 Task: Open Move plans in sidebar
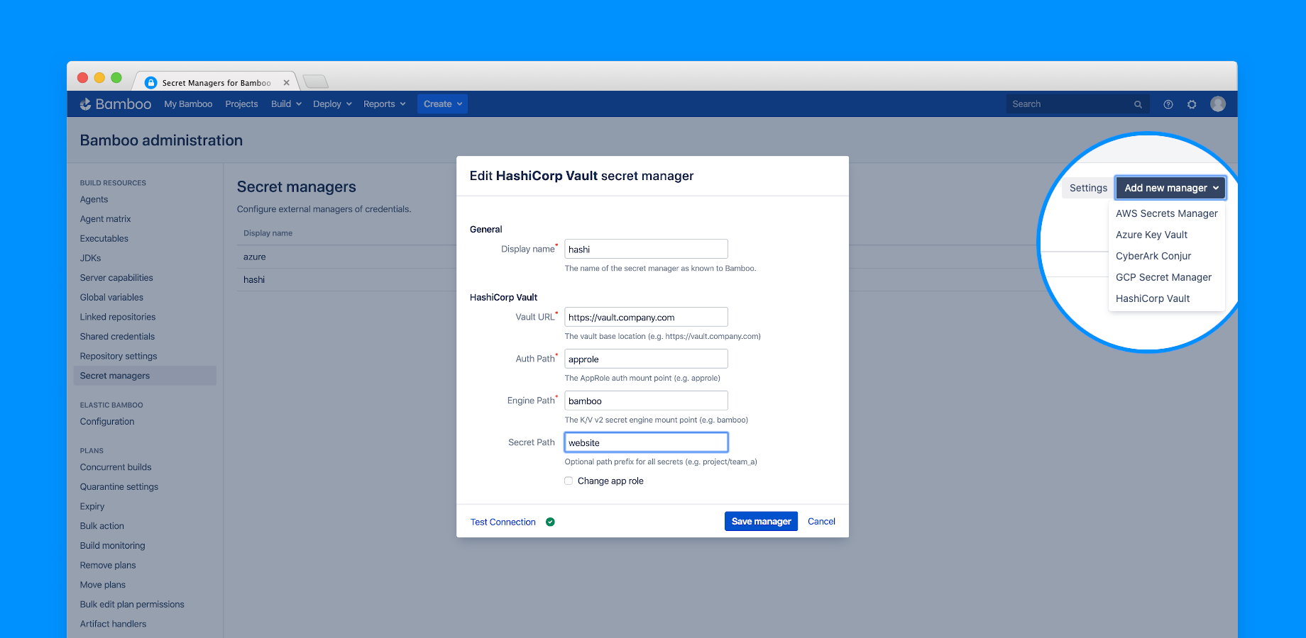point(102,585)
